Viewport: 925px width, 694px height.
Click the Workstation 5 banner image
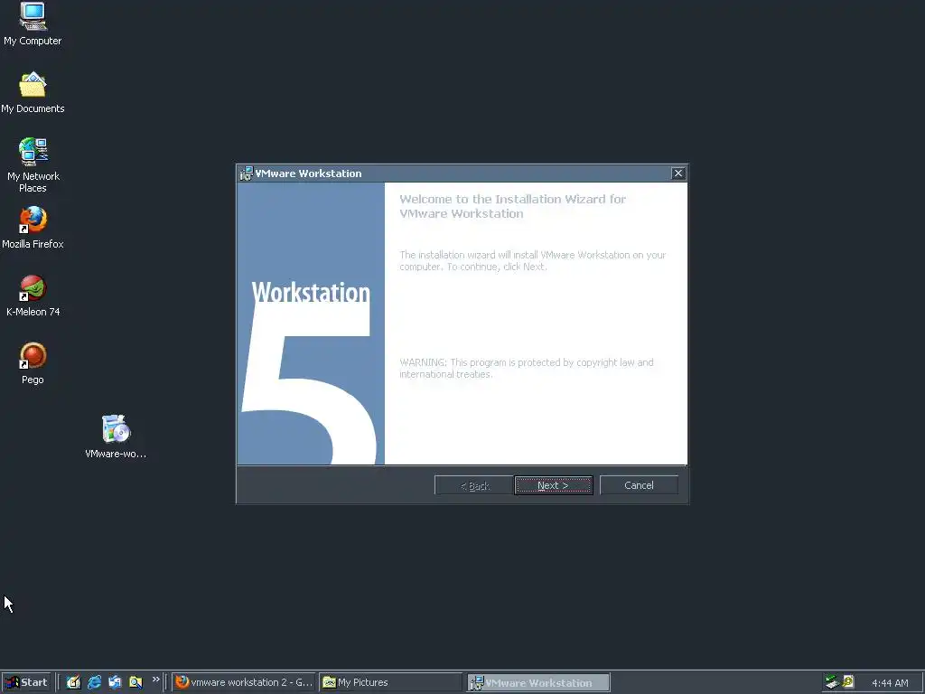pos(311,324)
